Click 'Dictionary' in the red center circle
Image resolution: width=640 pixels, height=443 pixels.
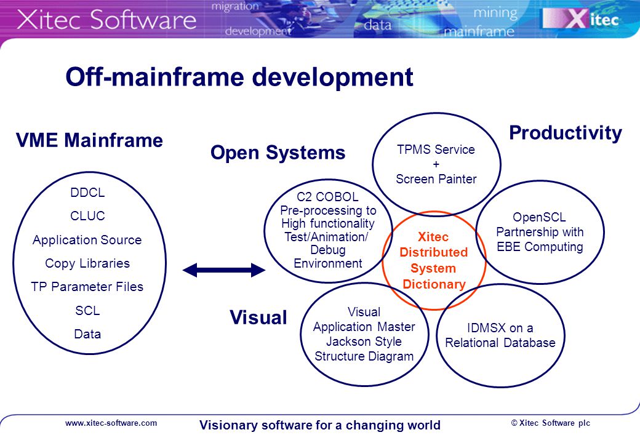[434, 284]
